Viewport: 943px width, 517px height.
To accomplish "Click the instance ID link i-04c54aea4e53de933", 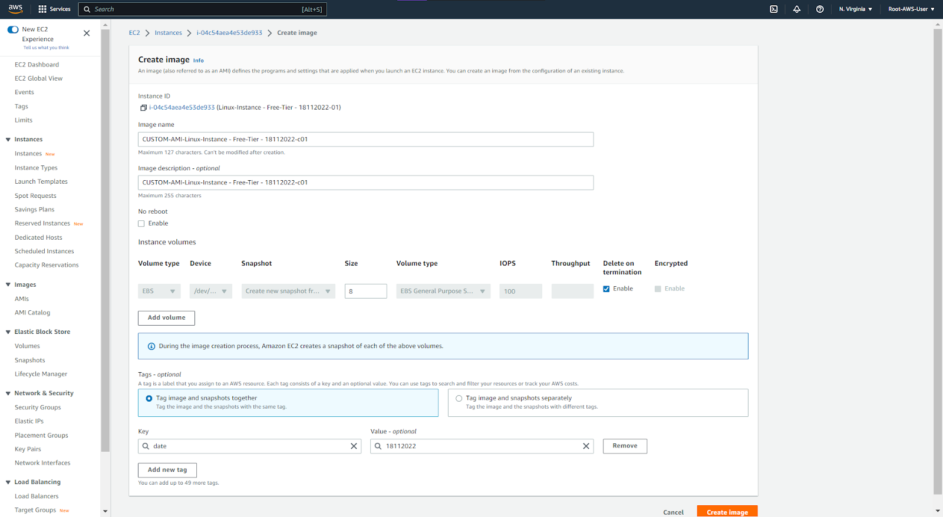I will (x=182, y=108).
